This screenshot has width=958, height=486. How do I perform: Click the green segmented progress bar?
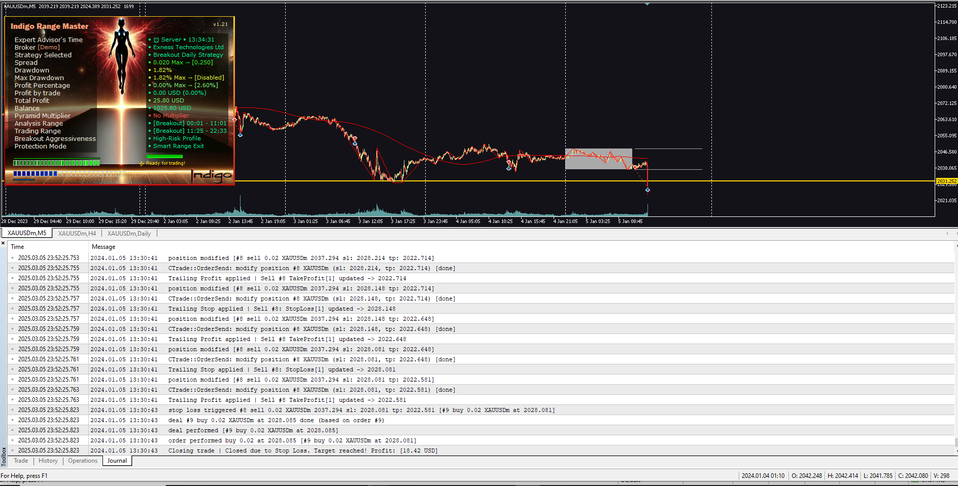coord(56,163)
